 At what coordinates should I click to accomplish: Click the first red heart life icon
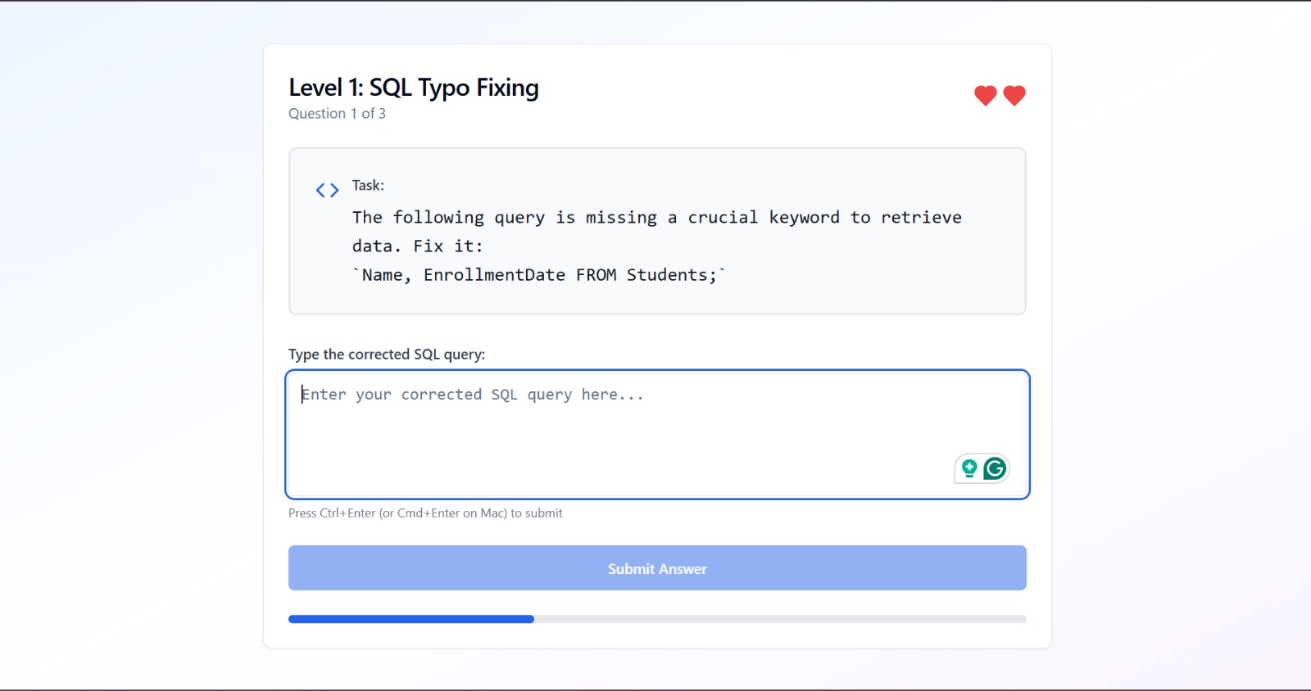[x=985, y=96]
